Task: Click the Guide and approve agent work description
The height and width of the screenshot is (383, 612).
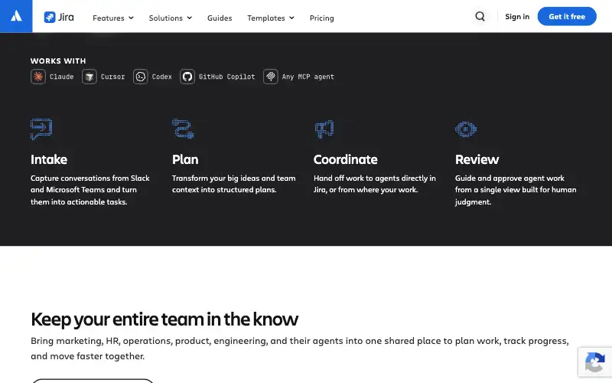Action: click(516, 190)
